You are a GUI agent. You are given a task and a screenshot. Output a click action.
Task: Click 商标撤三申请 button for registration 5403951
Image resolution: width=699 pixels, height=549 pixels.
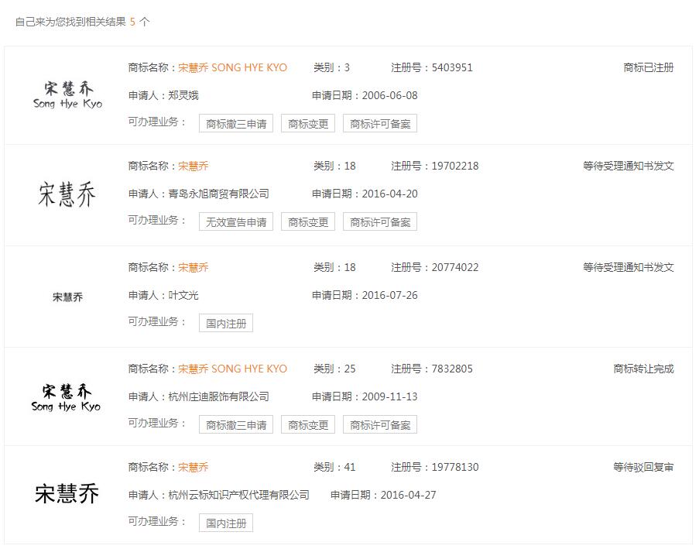point(236,124)
